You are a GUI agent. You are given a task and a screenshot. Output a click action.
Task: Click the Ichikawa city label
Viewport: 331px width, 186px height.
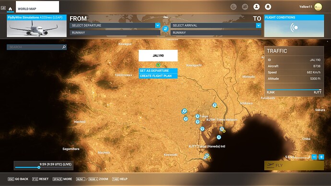(246, 103)
